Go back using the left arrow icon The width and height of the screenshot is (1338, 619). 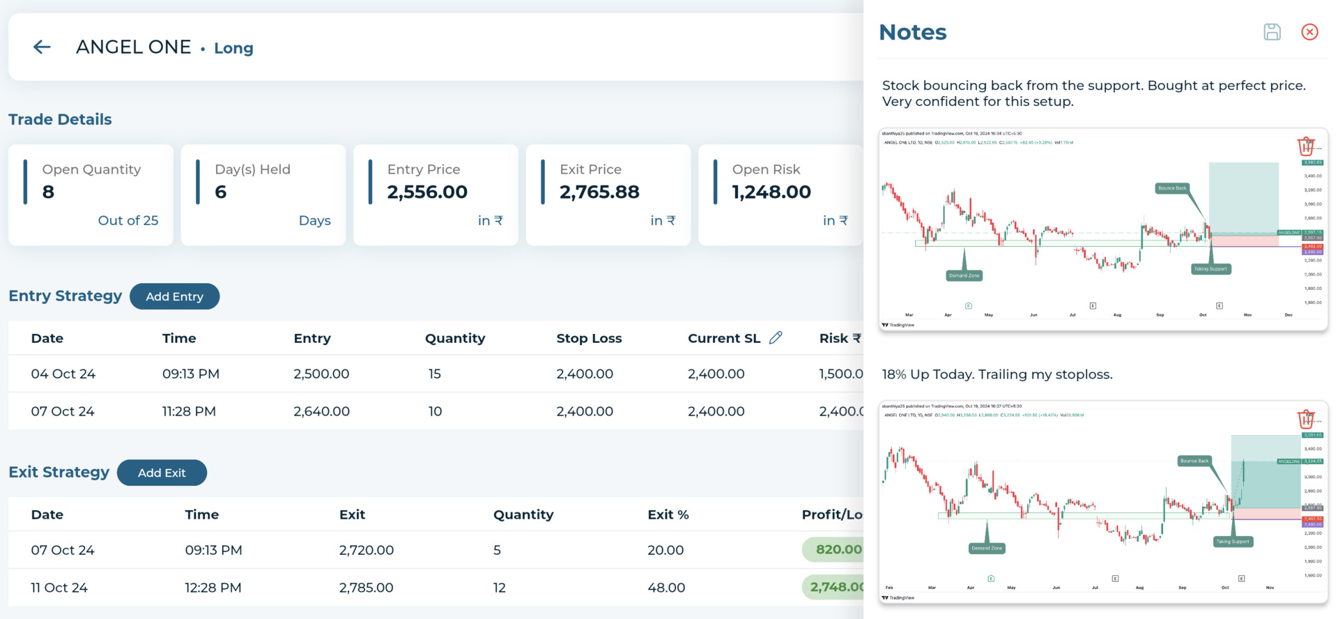click(x=42, y=47)
